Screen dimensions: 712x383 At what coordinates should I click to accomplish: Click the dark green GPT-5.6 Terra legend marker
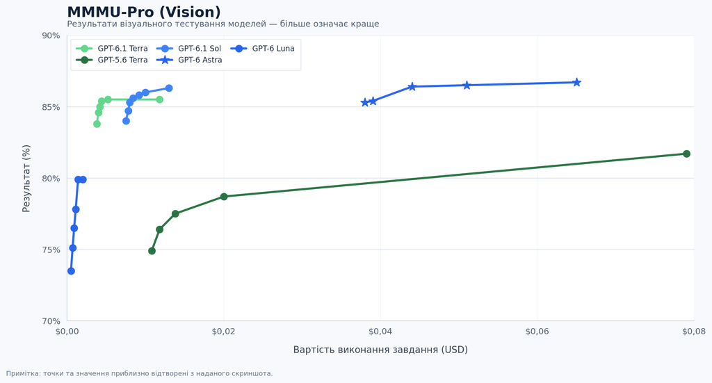pos(84,60)
